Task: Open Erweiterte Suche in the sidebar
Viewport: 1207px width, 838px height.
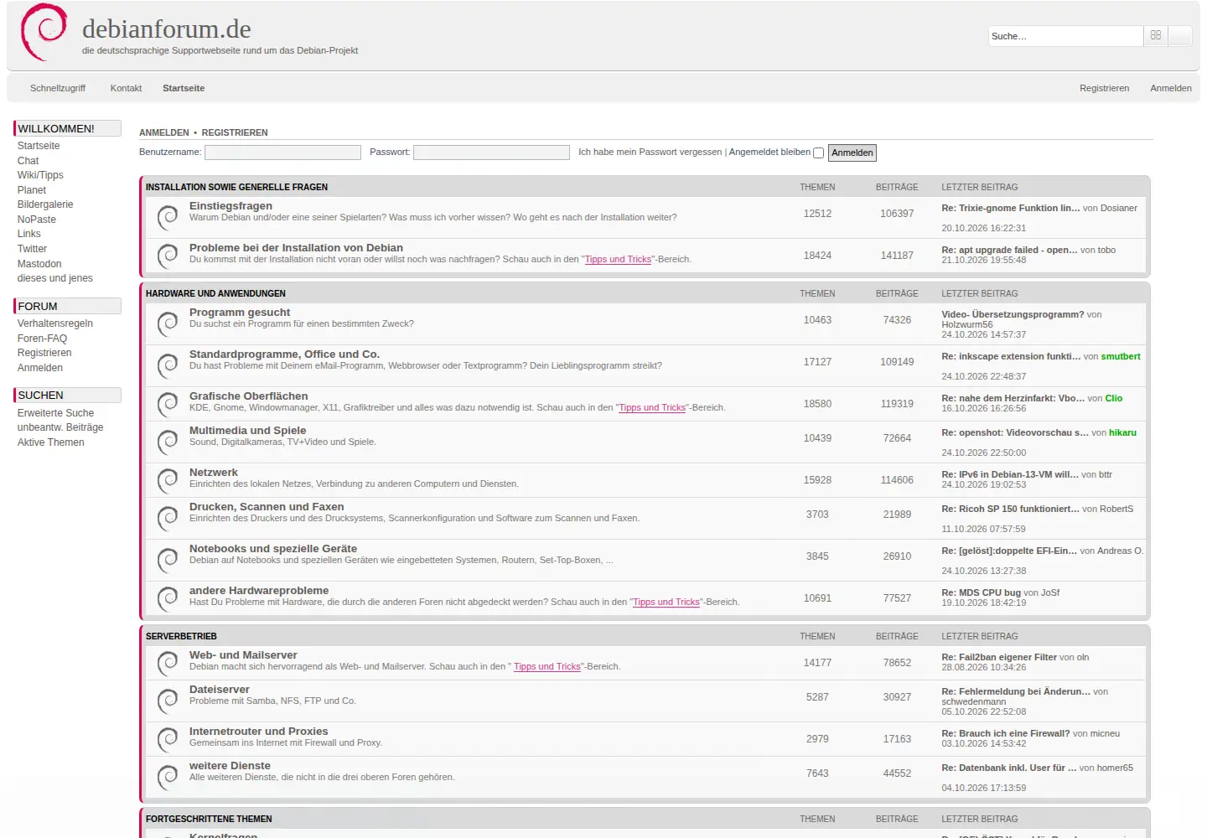Action: (55, 413)
